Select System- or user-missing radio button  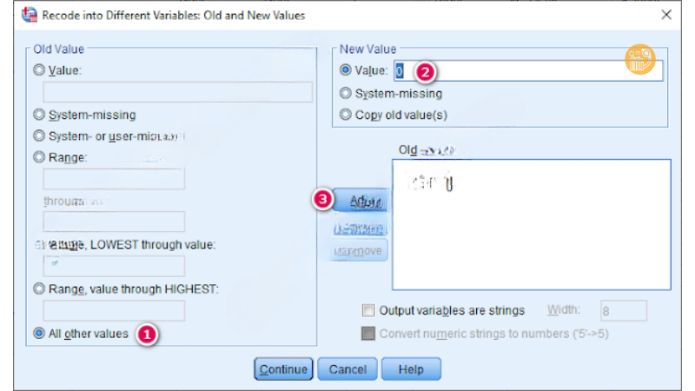coord(39,136)
